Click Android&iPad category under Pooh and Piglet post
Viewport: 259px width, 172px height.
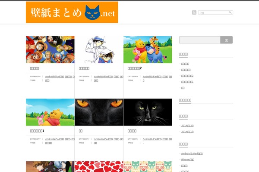(x=54, y=139)
